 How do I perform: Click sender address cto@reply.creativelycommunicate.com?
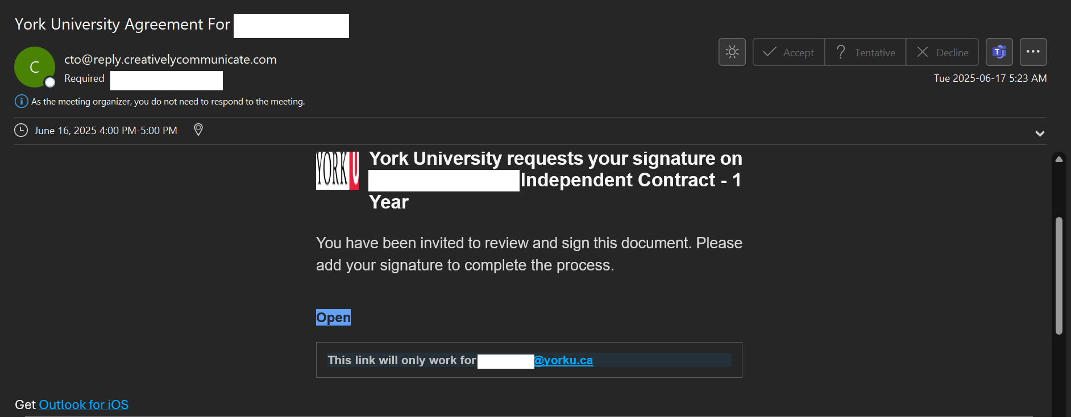click(x=171, y=60)
